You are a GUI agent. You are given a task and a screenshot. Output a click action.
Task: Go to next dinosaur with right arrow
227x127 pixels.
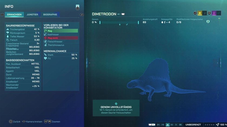[218, 63]
